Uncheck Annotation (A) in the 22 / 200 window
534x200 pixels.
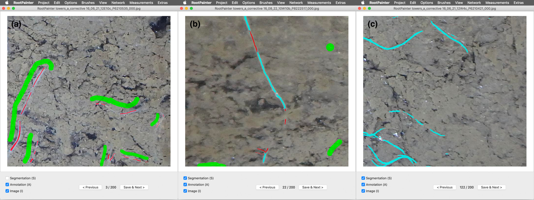tap(185, 185)
